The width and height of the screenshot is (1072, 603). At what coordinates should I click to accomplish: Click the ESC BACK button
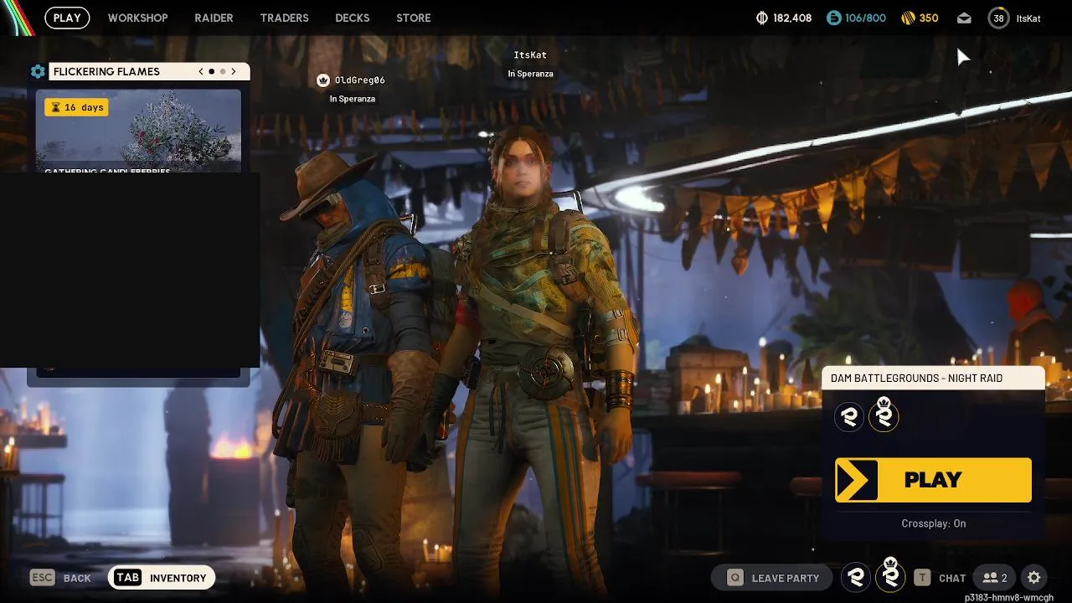[60, 578]
